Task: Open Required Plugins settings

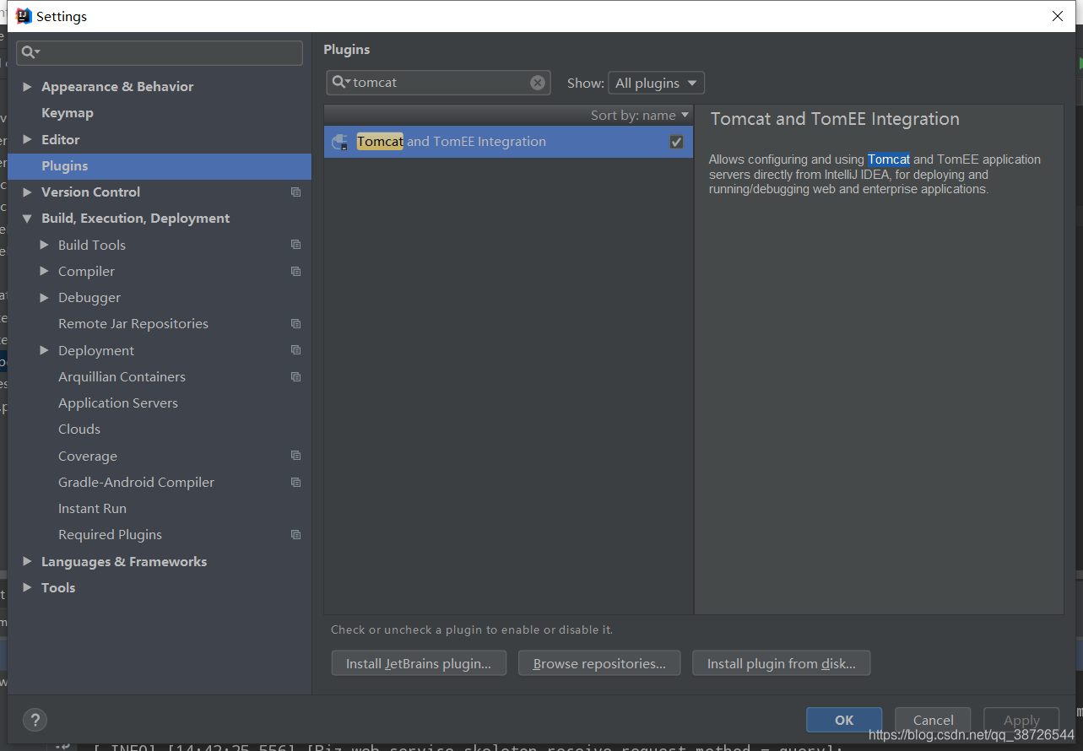Action: 110,535
